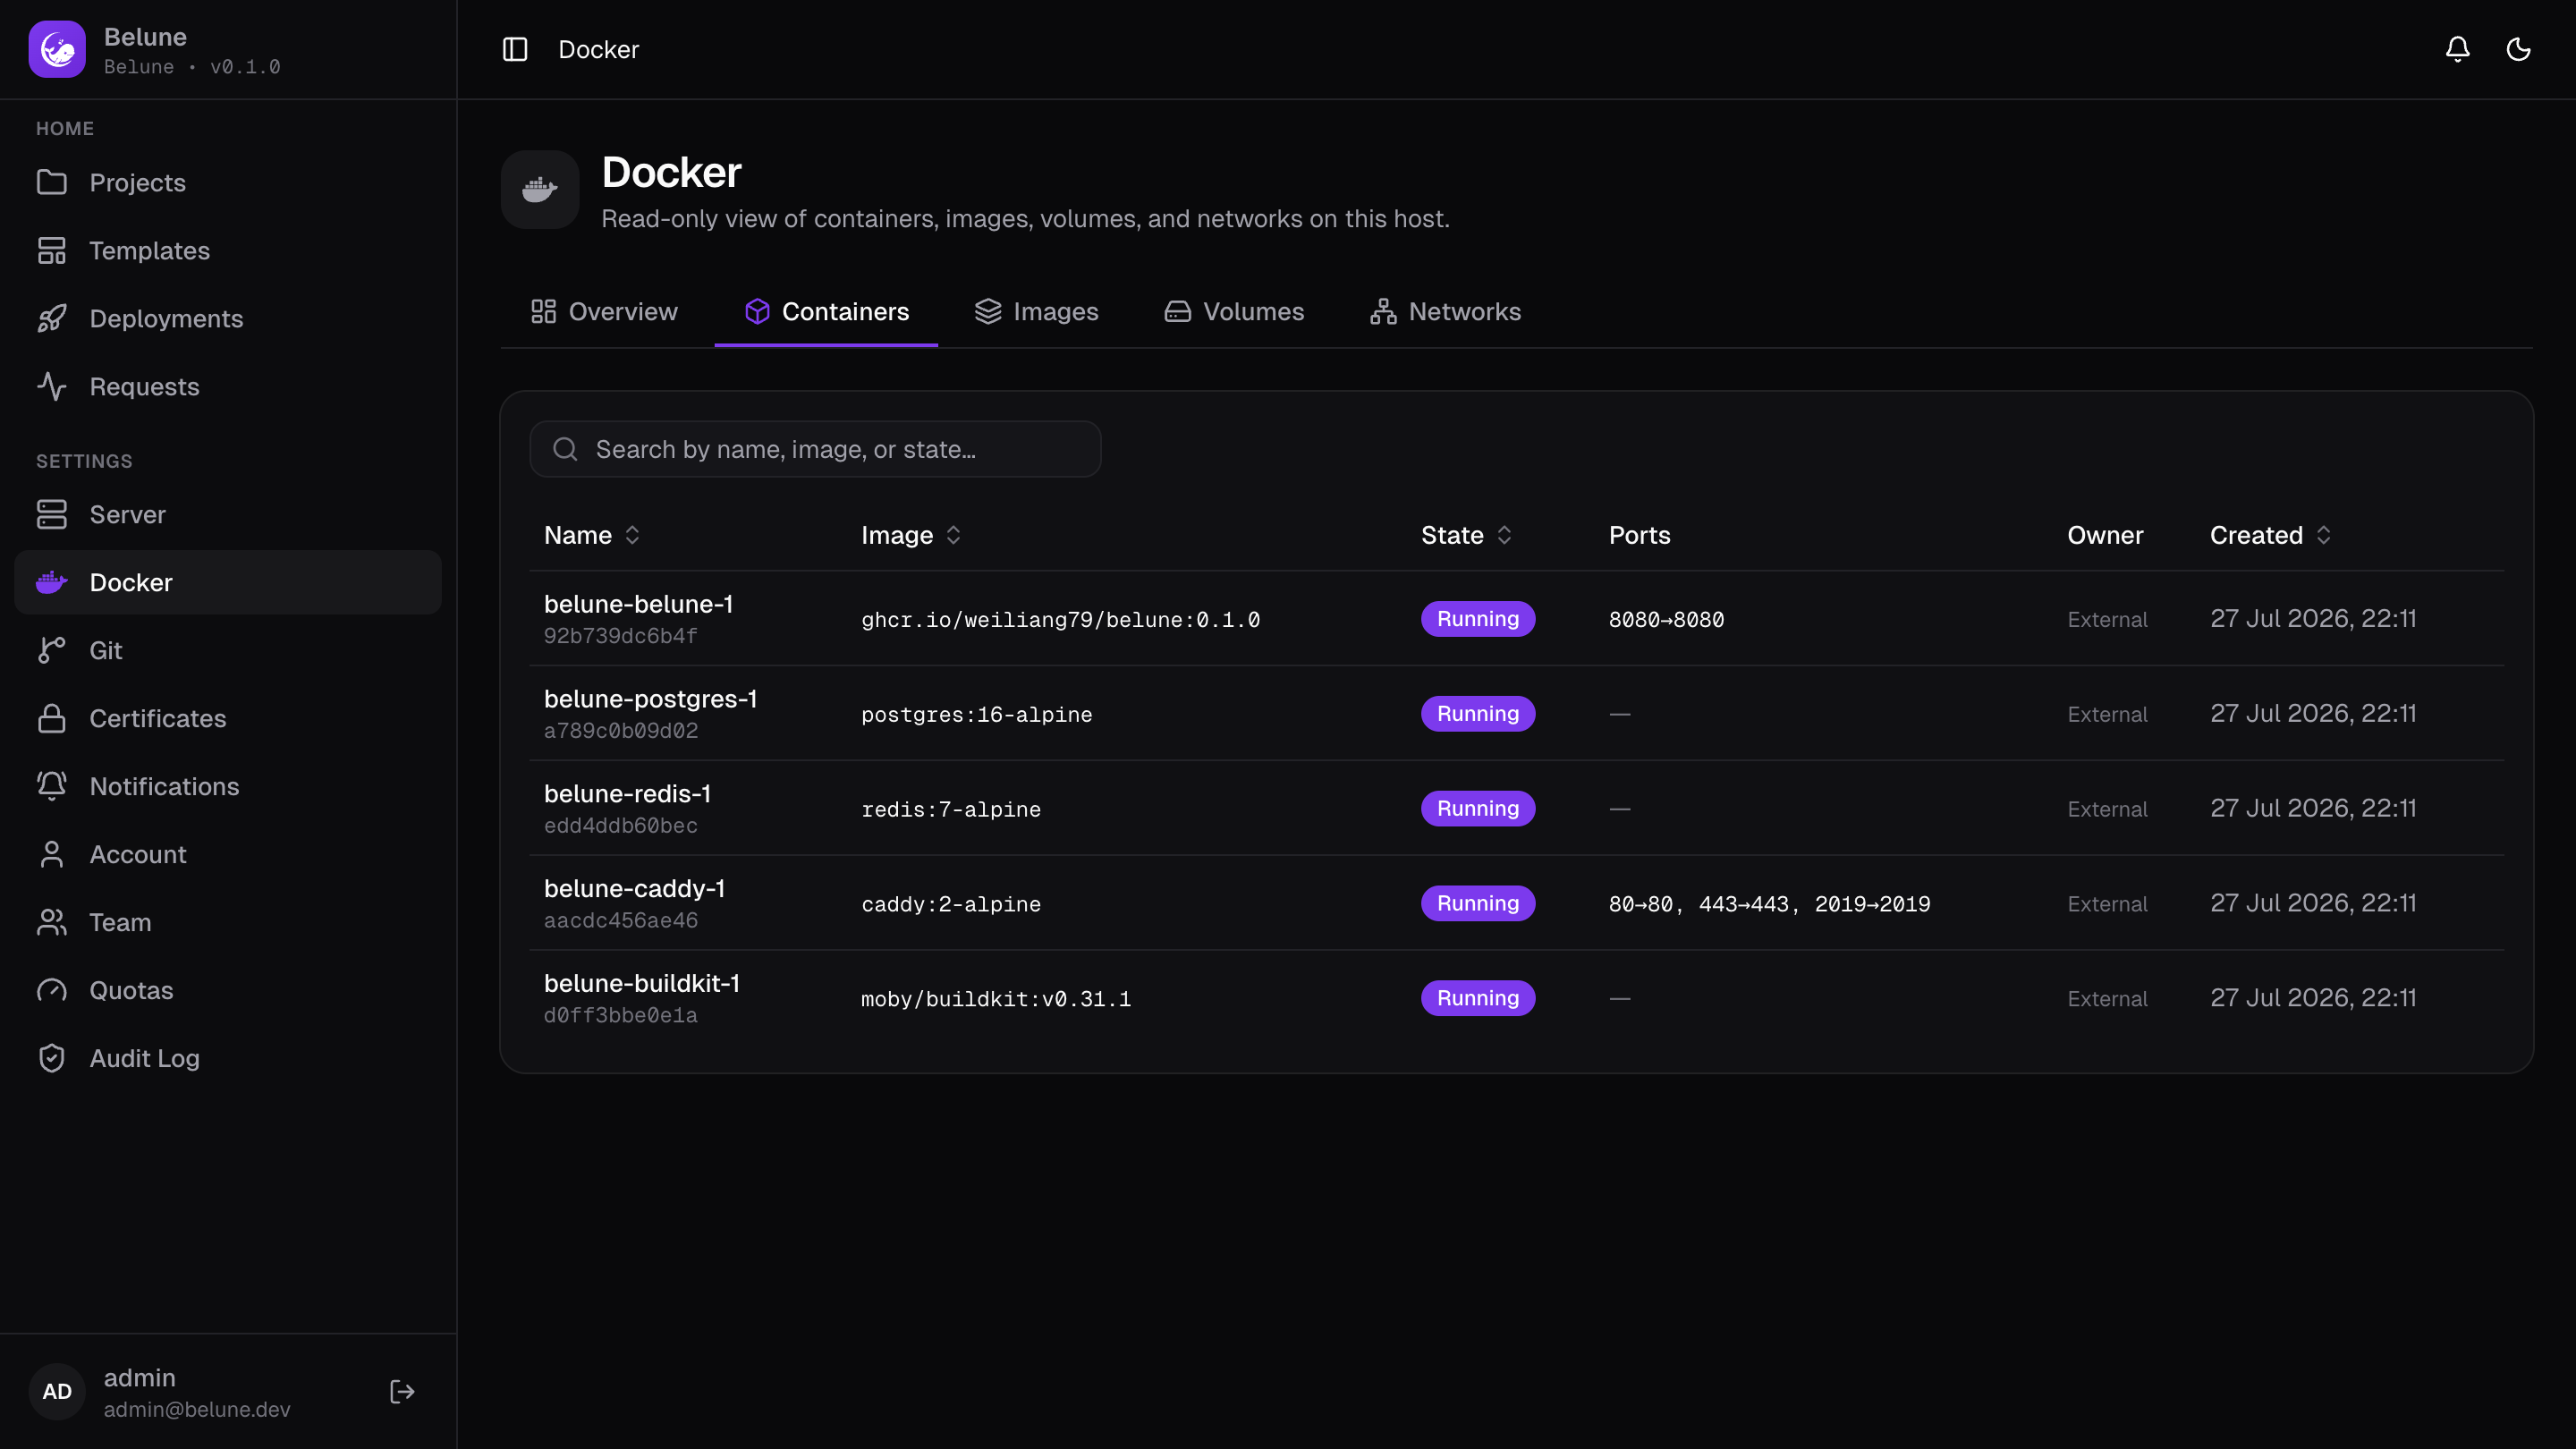
Task: Click the Owner column header
Action: 2105,535
